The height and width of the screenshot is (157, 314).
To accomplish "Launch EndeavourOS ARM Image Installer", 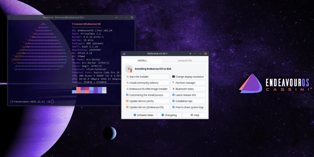I will pyautogui.click(x=147, y=89).
